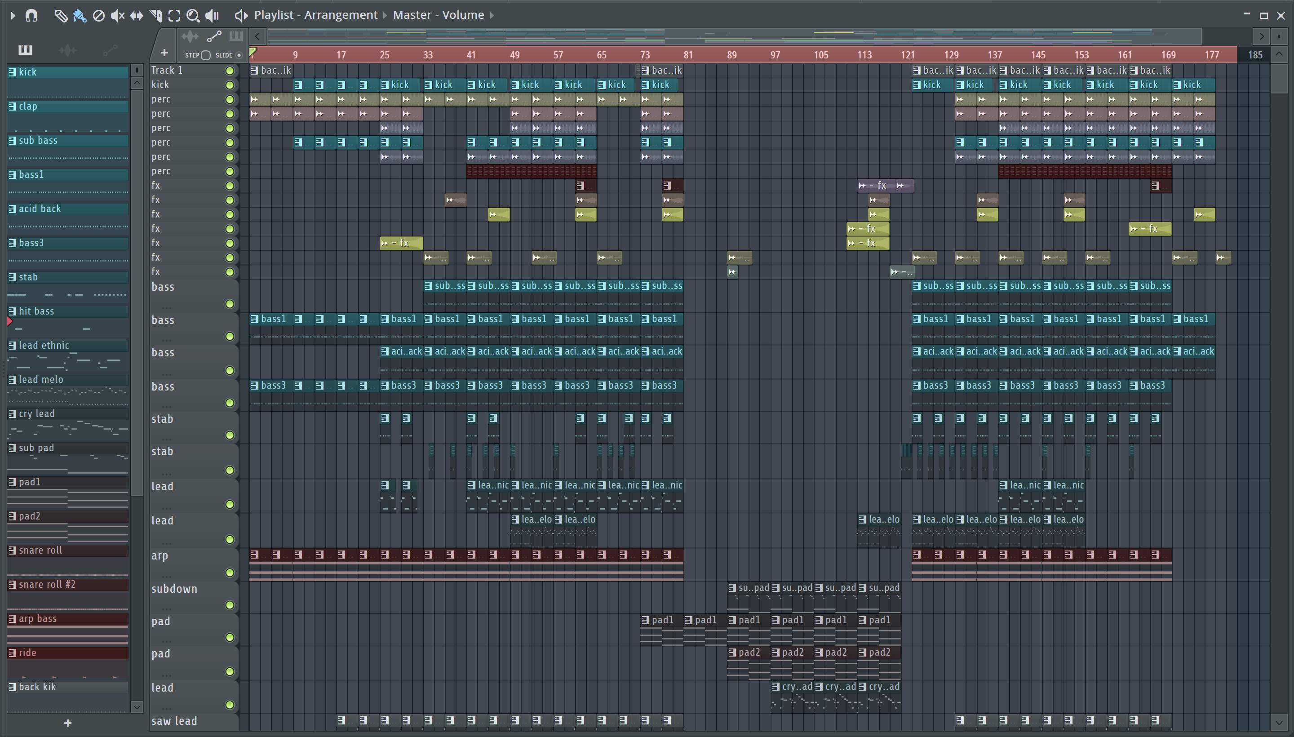The width and height of the screenshot is (1294, 737).
Task: Click minimap overview scrollbar thumb
Action: click(x=734, y=36)
